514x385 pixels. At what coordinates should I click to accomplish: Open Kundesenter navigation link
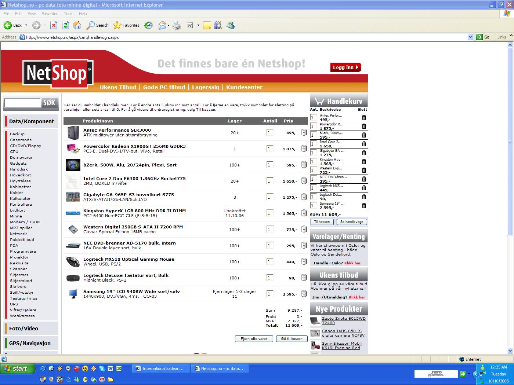[x=244, y=87]
